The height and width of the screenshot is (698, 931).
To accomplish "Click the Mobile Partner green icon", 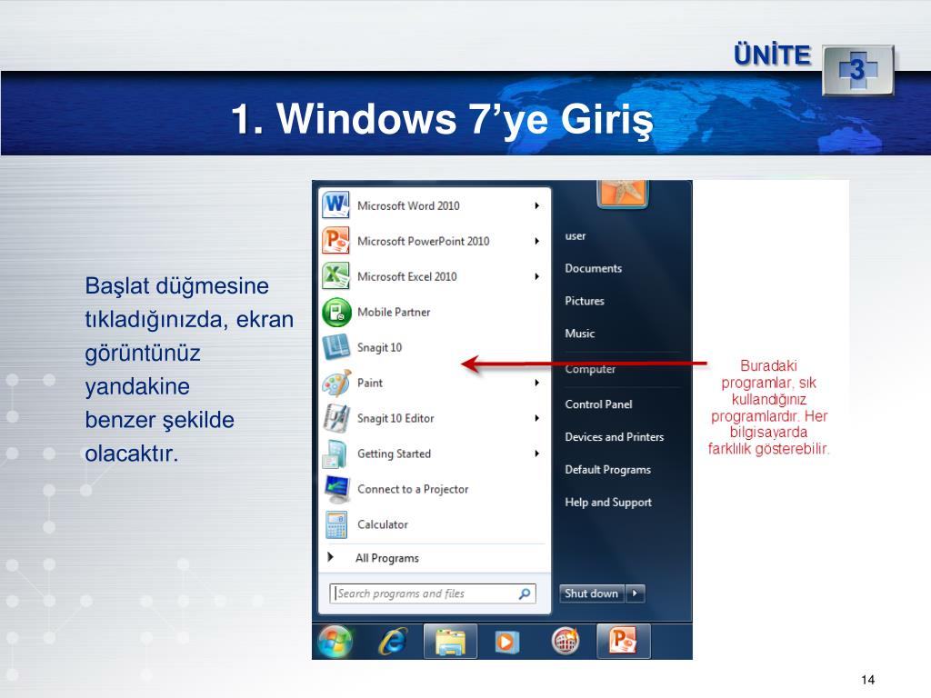I will pos(336,313).
